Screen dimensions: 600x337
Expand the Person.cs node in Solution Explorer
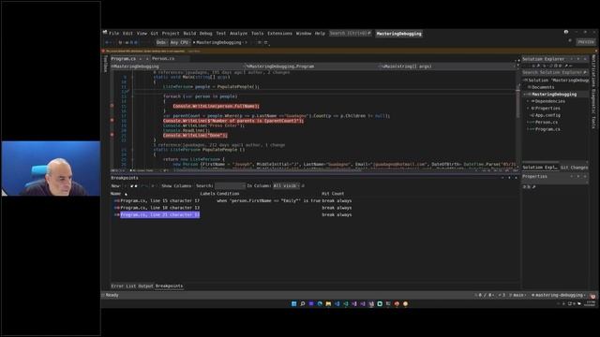[x=529, y=123]
